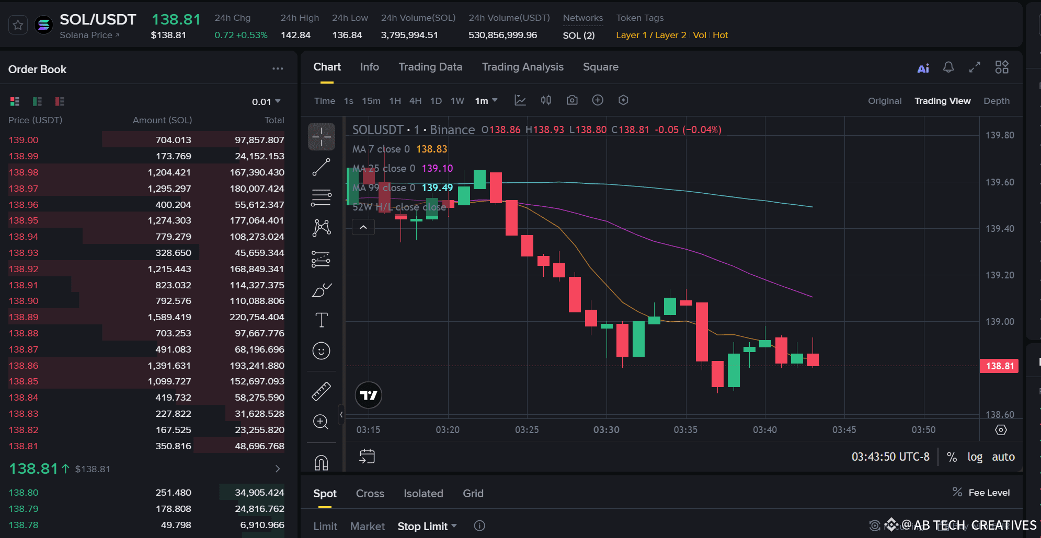Viewport: 1041px width, 538px height.
Task: Select the Chart tab
Action: [327, 67]
